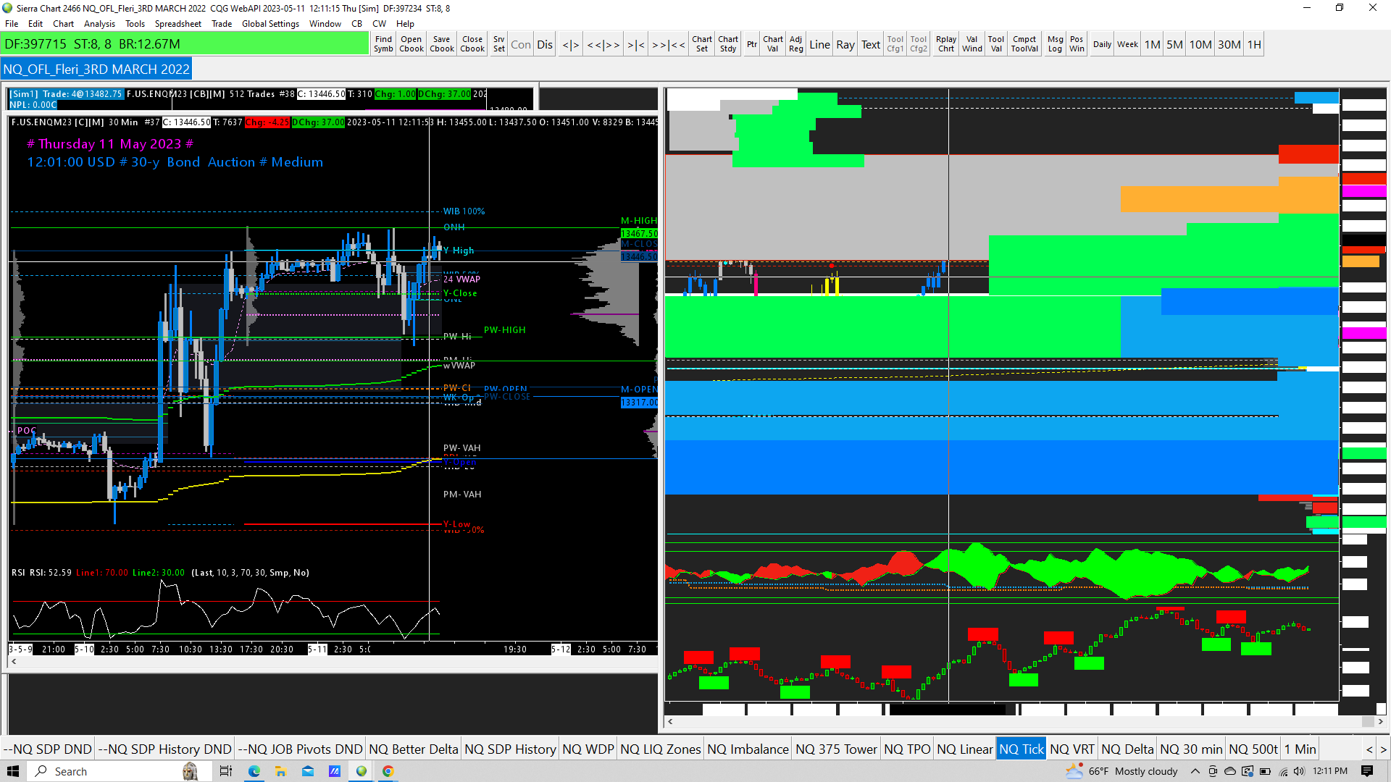
Task: Choose the Text drawing tool
Action: tap(870, 44)
